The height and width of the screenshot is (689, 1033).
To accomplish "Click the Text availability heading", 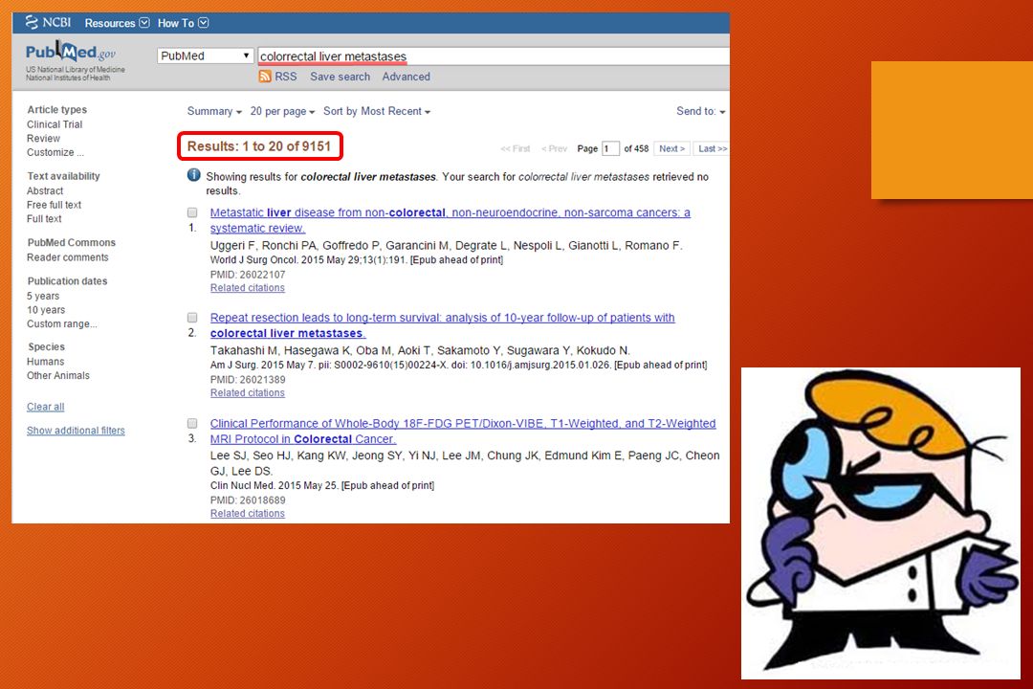I will (x=64, y=176).
